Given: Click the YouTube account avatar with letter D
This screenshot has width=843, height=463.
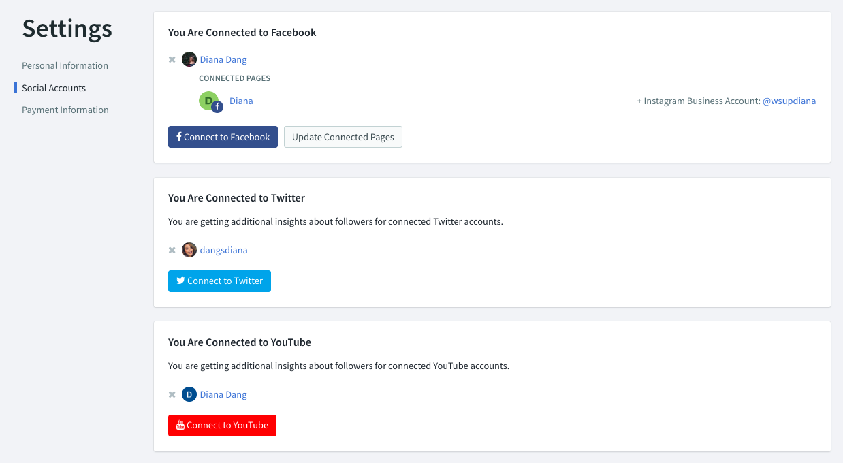Looking at the screenshot, I should (x=189, y=394).
